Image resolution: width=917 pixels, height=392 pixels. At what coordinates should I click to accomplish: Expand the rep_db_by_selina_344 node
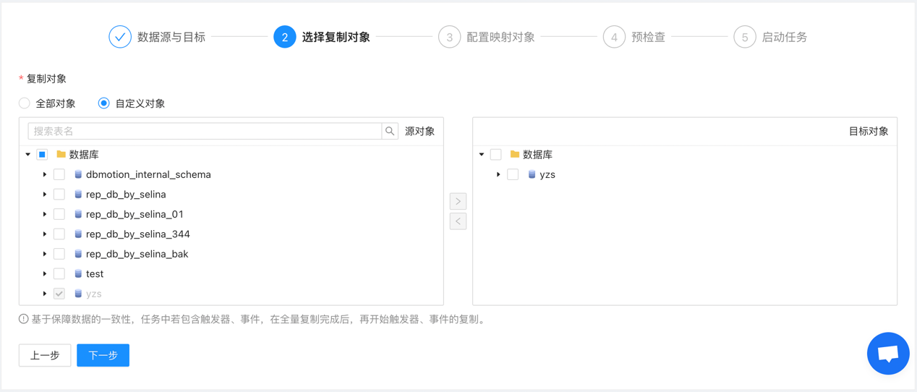pyautogui.click(x=45, y=234)
